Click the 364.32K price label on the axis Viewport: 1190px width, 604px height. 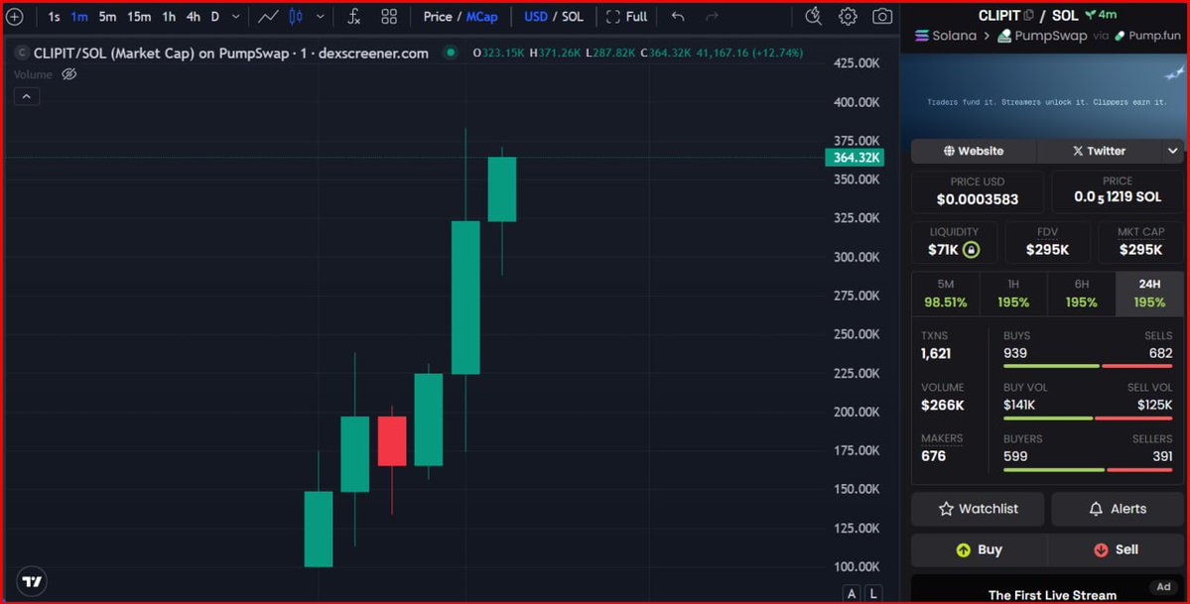[855, 158]
